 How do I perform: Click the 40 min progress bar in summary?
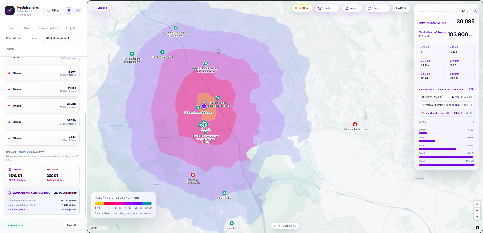pyautogui.click(x=437, y=149)
